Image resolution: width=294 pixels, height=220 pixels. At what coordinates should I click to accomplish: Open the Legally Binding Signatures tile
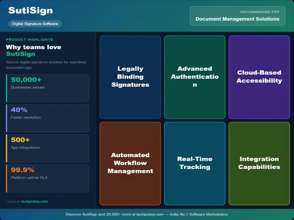pos(131,77)
